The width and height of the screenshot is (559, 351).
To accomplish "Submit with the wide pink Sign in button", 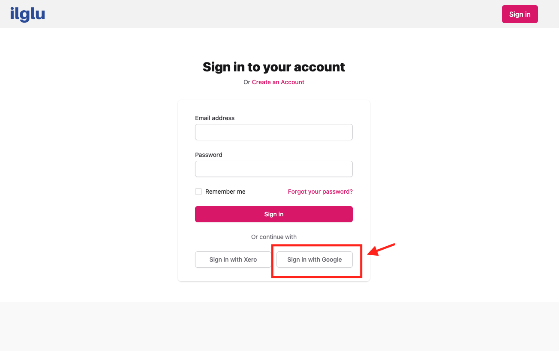I will point(274,214).
